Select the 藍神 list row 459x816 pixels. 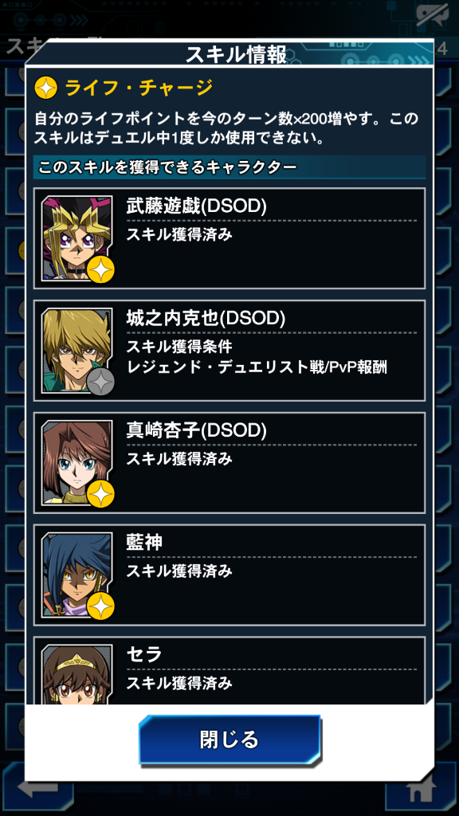pos(229,575)
